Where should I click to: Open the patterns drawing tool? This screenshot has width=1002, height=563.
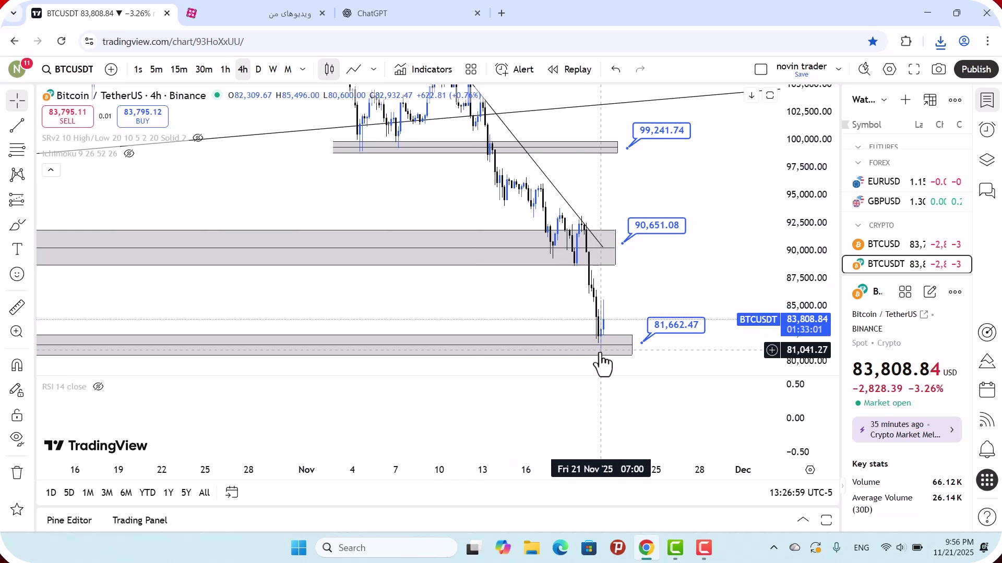[17, 175]
